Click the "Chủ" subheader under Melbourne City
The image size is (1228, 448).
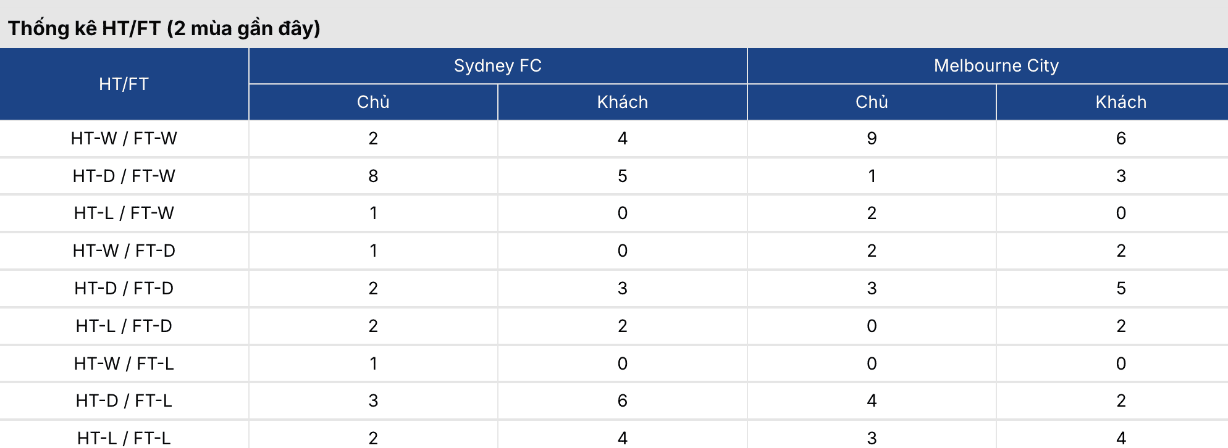(x=872, y=102)
